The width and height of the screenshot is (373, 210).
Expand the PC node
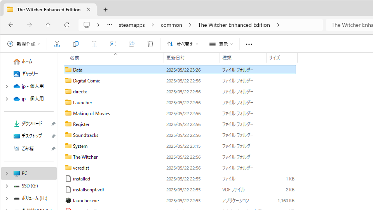(7, 173)
